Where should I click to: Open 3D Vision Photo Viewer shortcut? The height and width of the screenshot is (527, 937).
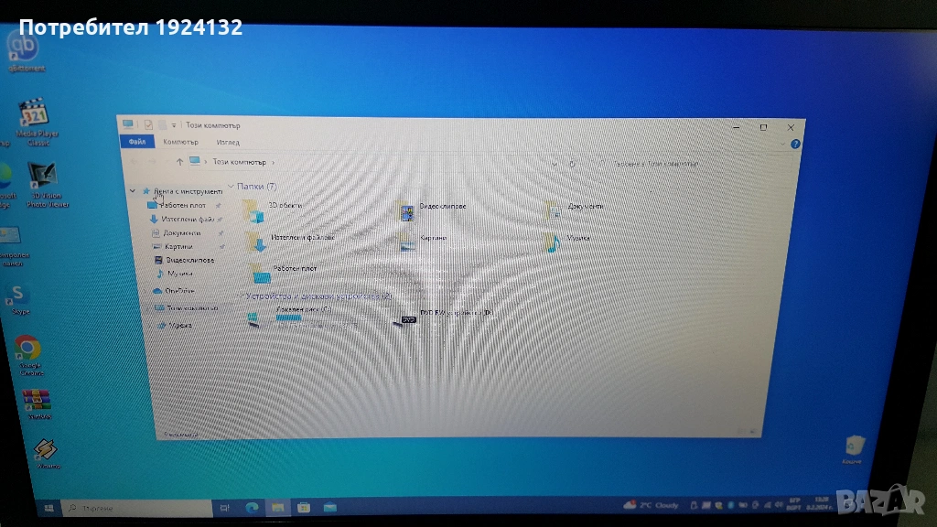click(46, 185)
